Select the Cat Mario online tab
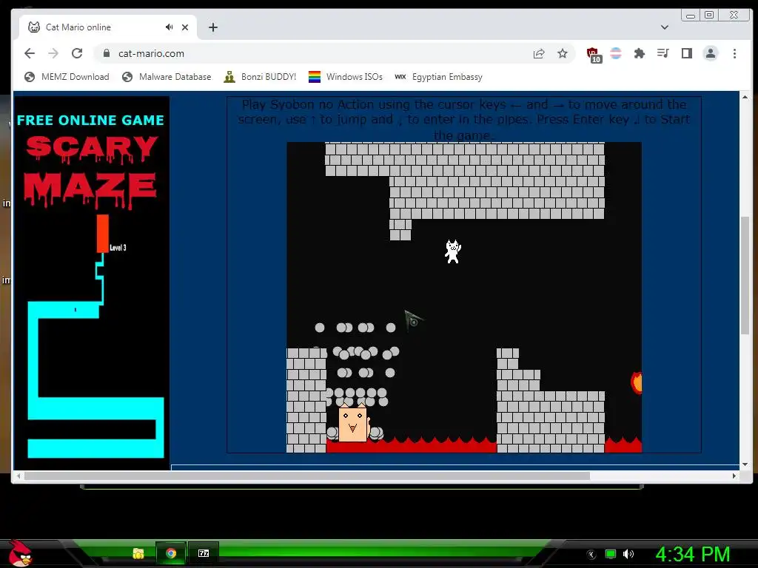The image size is (758, 568). click(108, 27)
